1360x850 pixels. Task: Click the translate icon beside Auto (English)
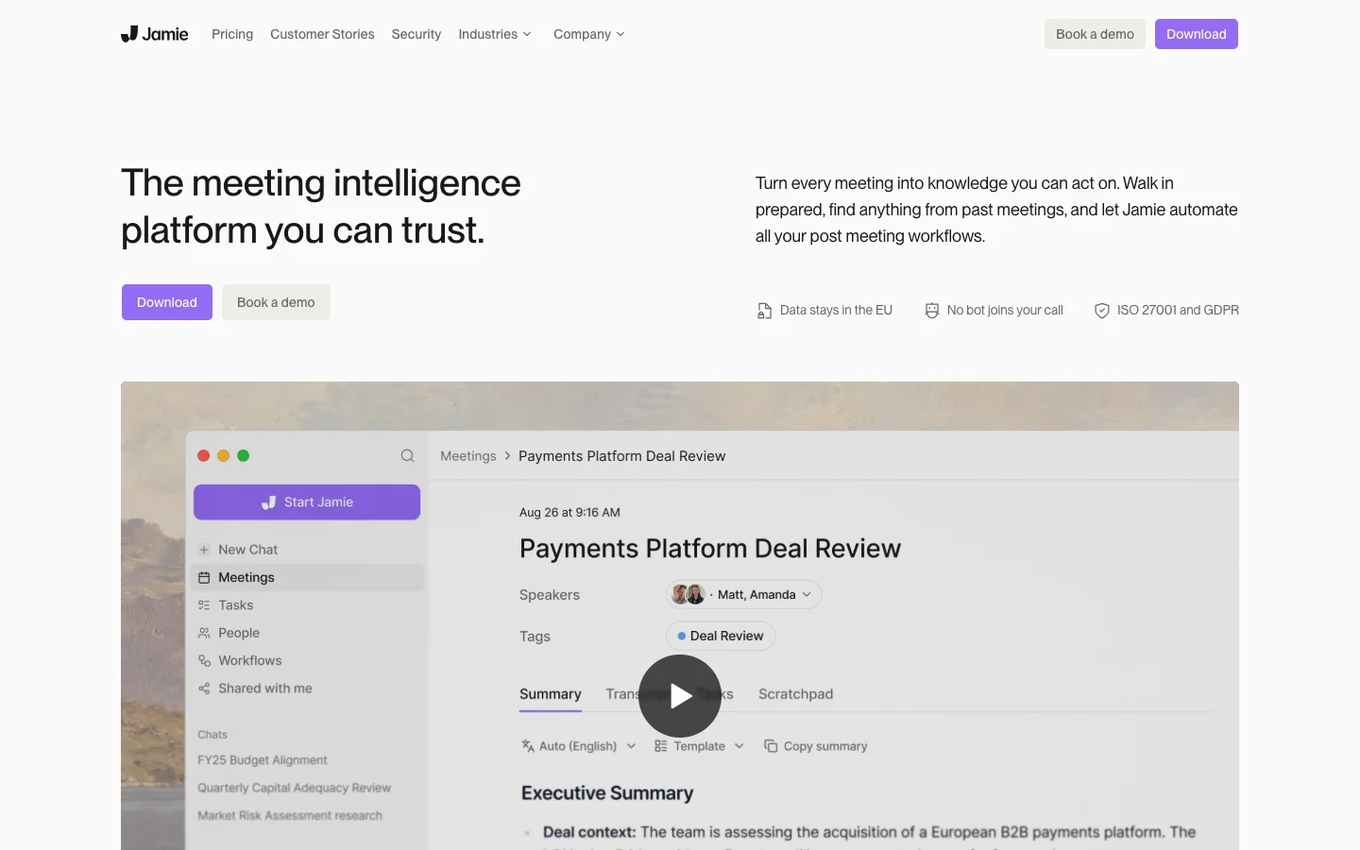(528, 746)
